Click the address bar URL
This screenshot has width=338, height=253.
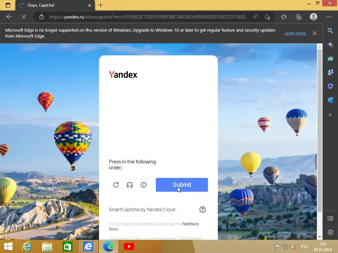pos(149,17)
